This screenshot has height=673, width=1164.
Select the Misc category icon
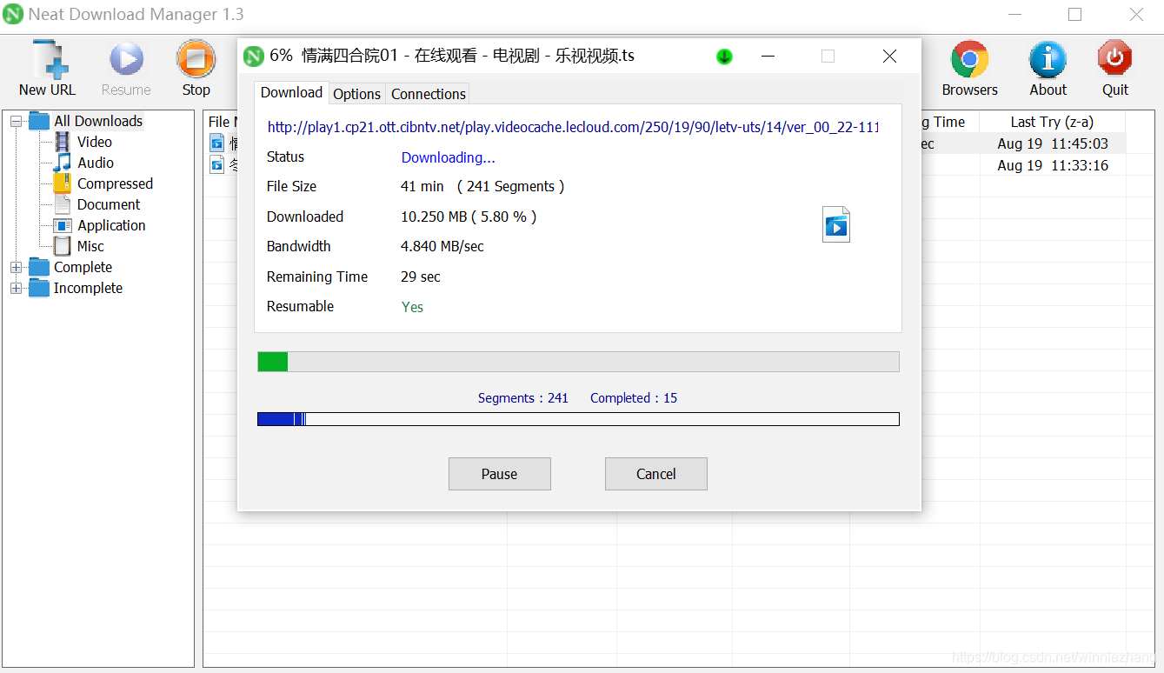coord(63,246)
